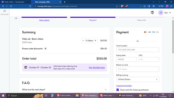Click the TB user avatar
Image resolution: width=174 pixels, height=98 pixels.
(161, 13)
